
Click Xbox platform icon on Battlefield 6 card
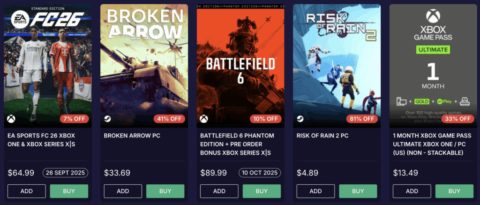tap(203, 119)
